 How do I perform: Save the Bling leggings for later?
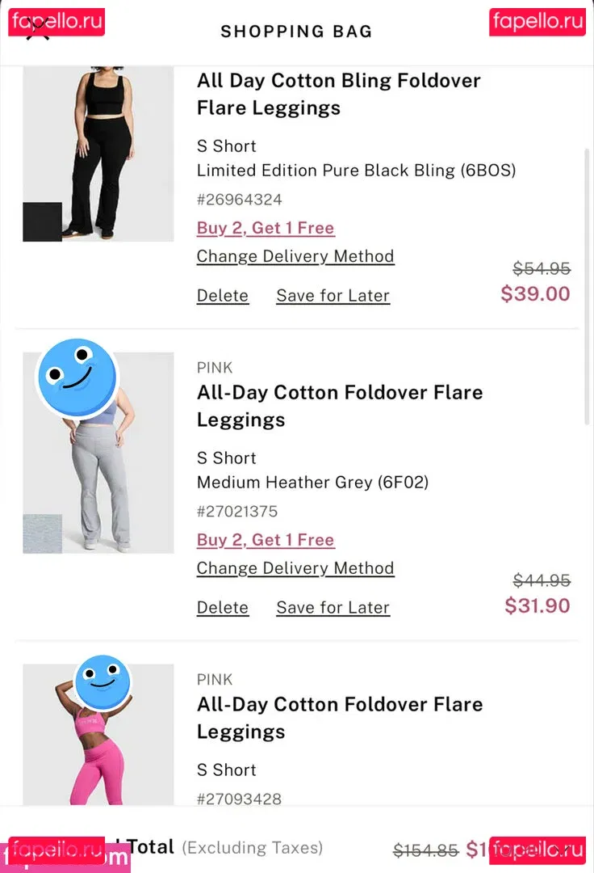coord(333,296)
